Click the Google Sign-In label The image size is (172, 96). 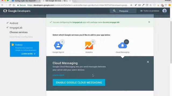tap(58, 52)
